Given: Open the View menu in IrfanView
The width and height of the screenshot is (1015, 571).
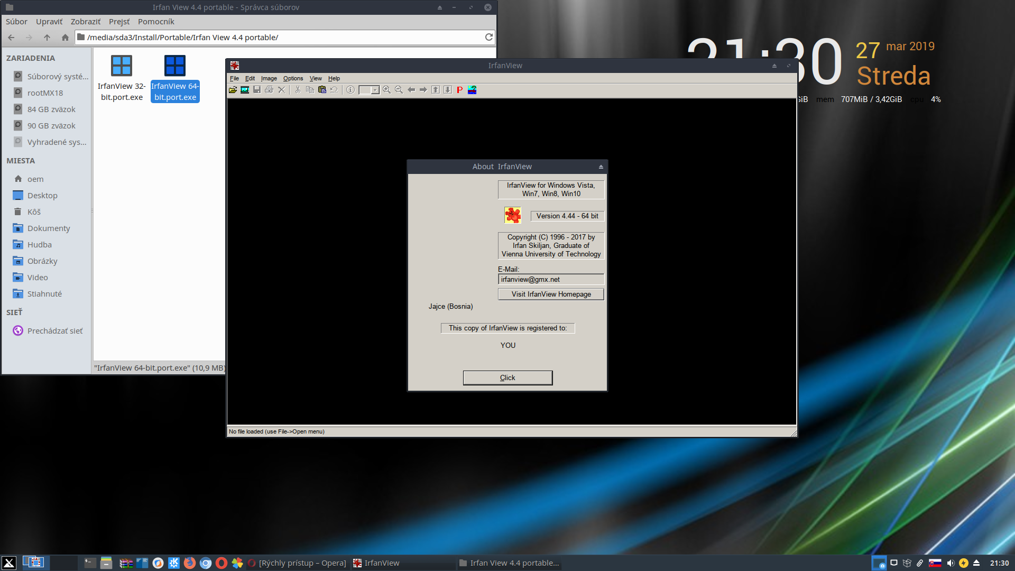Looking at the screenshot, I should tap(316, 78).
